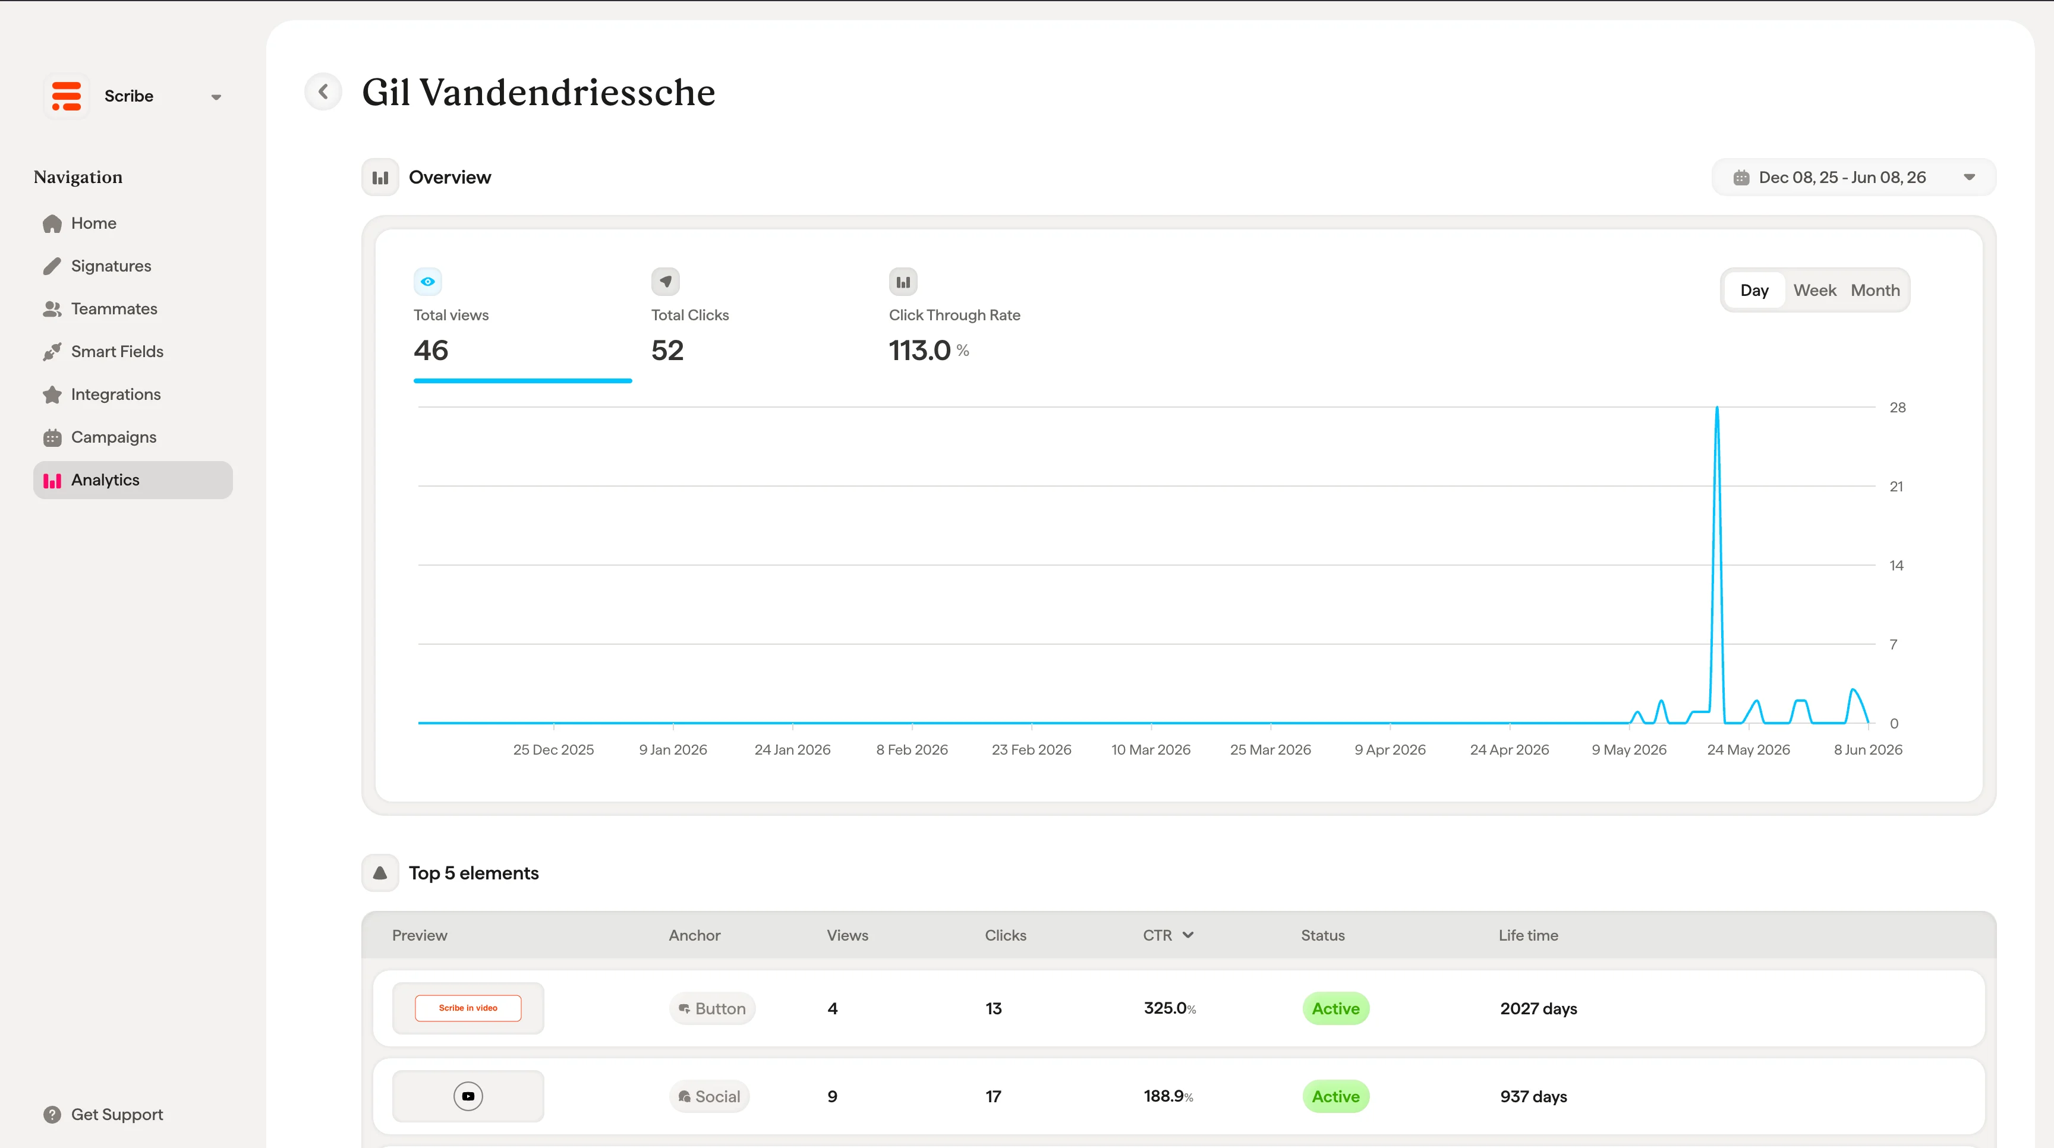The image size is (2054, 1148).
Task: Click the Teammates people icon
Action: point(53,310)
